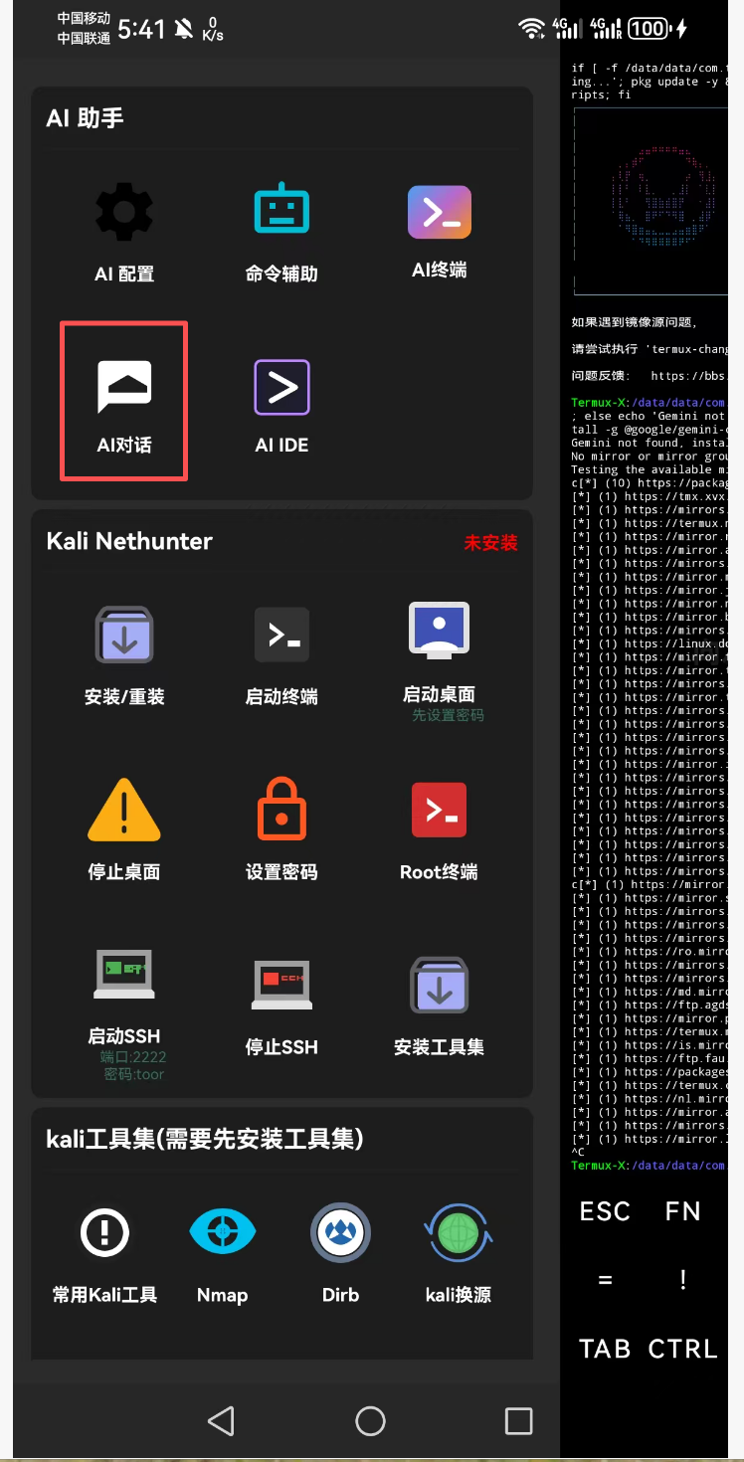Open 设置密码 lock icon
The image size is (744, 1462).
pyautogui.click(x=281, y=810)
